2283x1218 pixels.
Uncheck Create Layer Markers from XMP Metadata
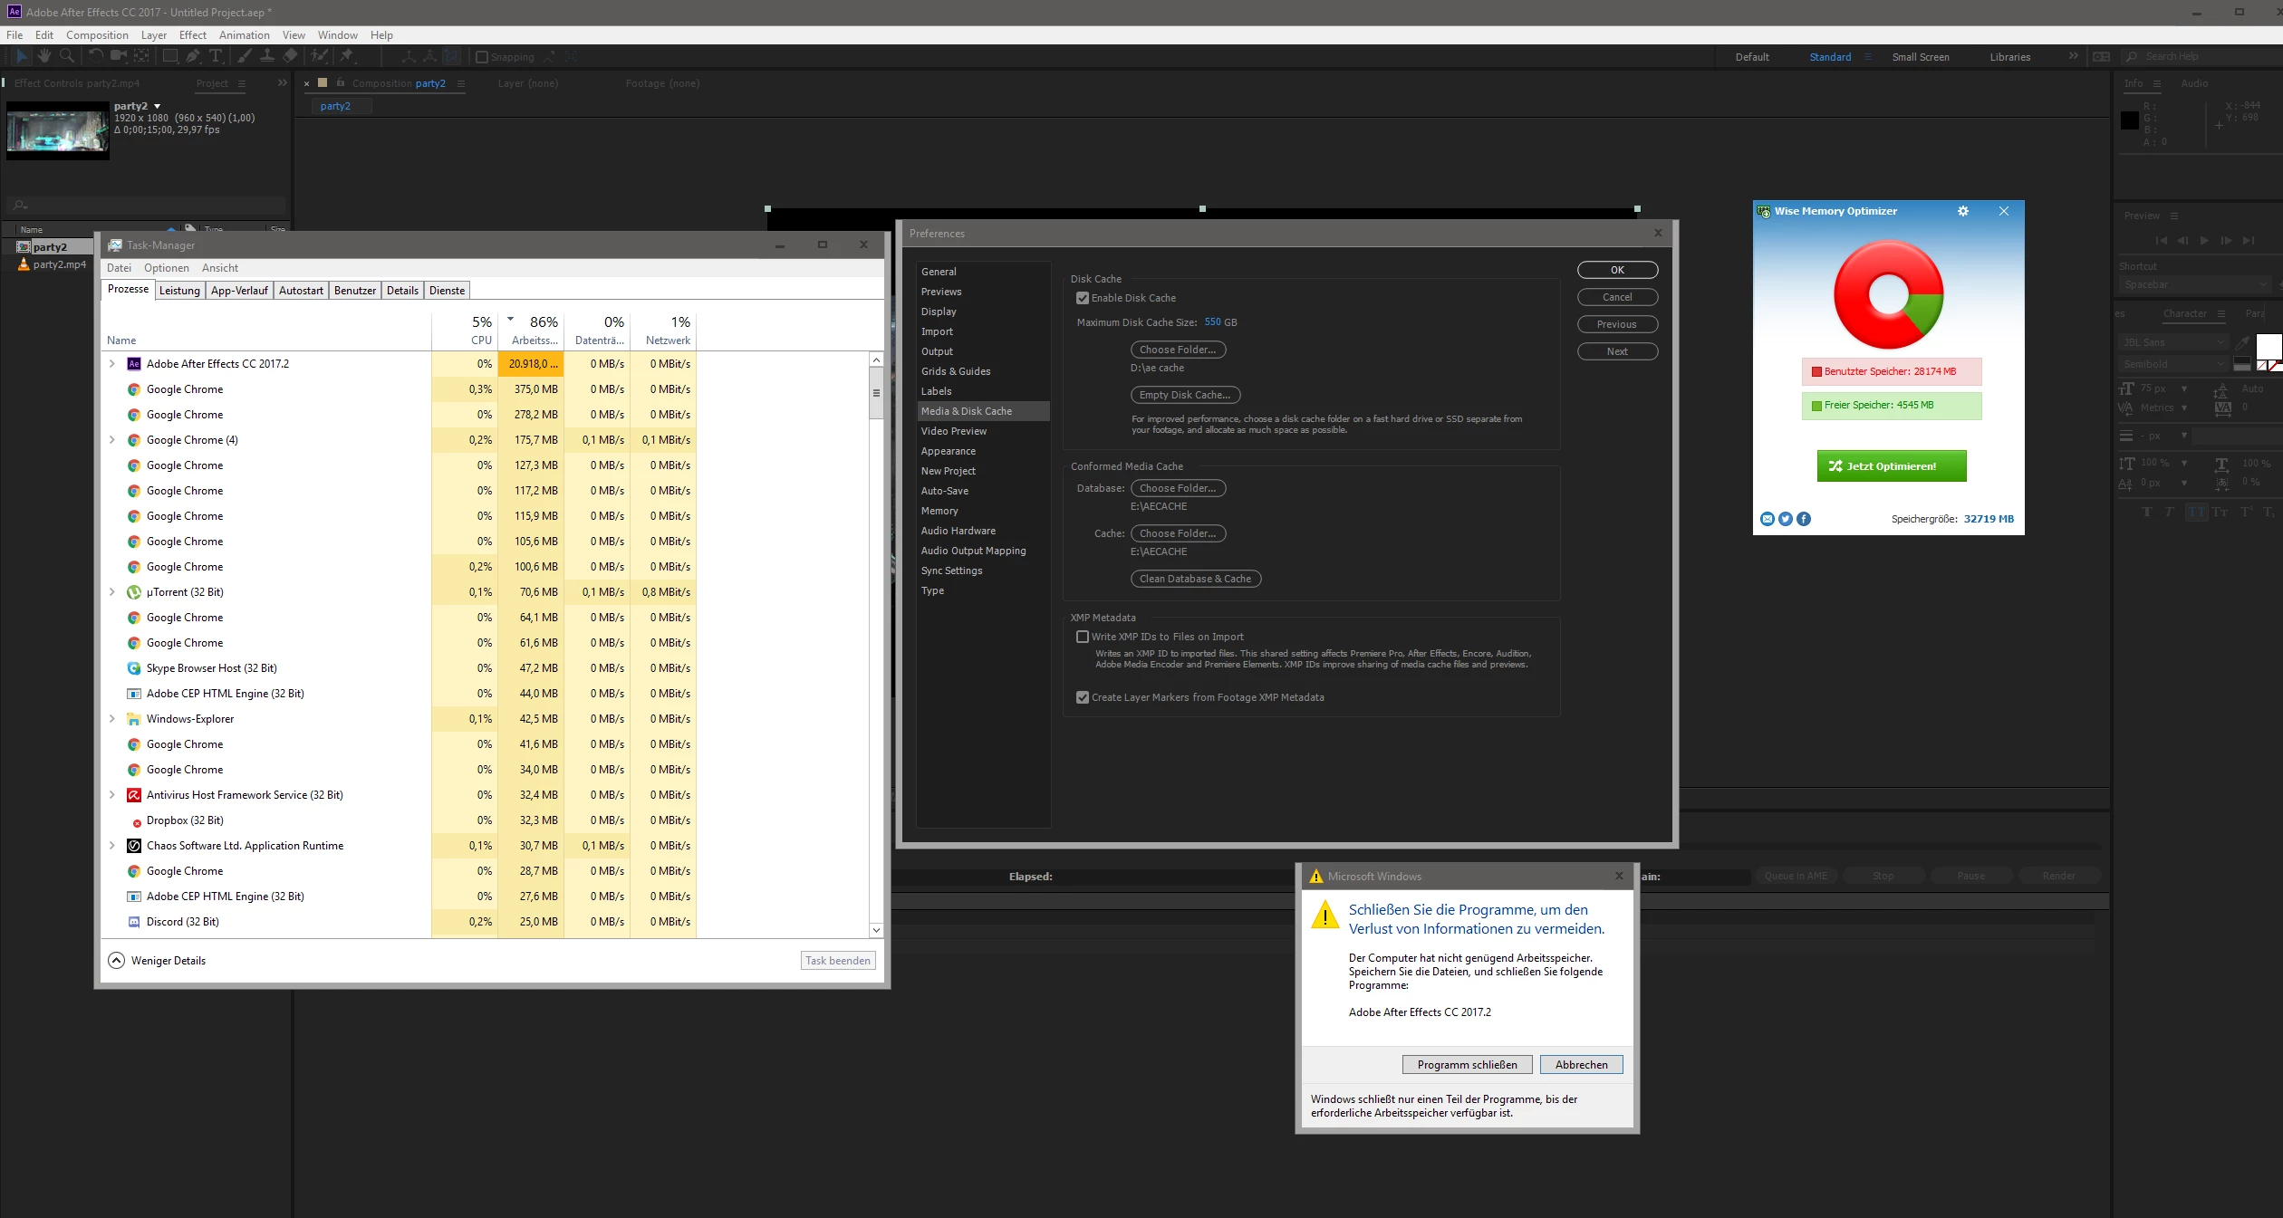[1082, 697]
